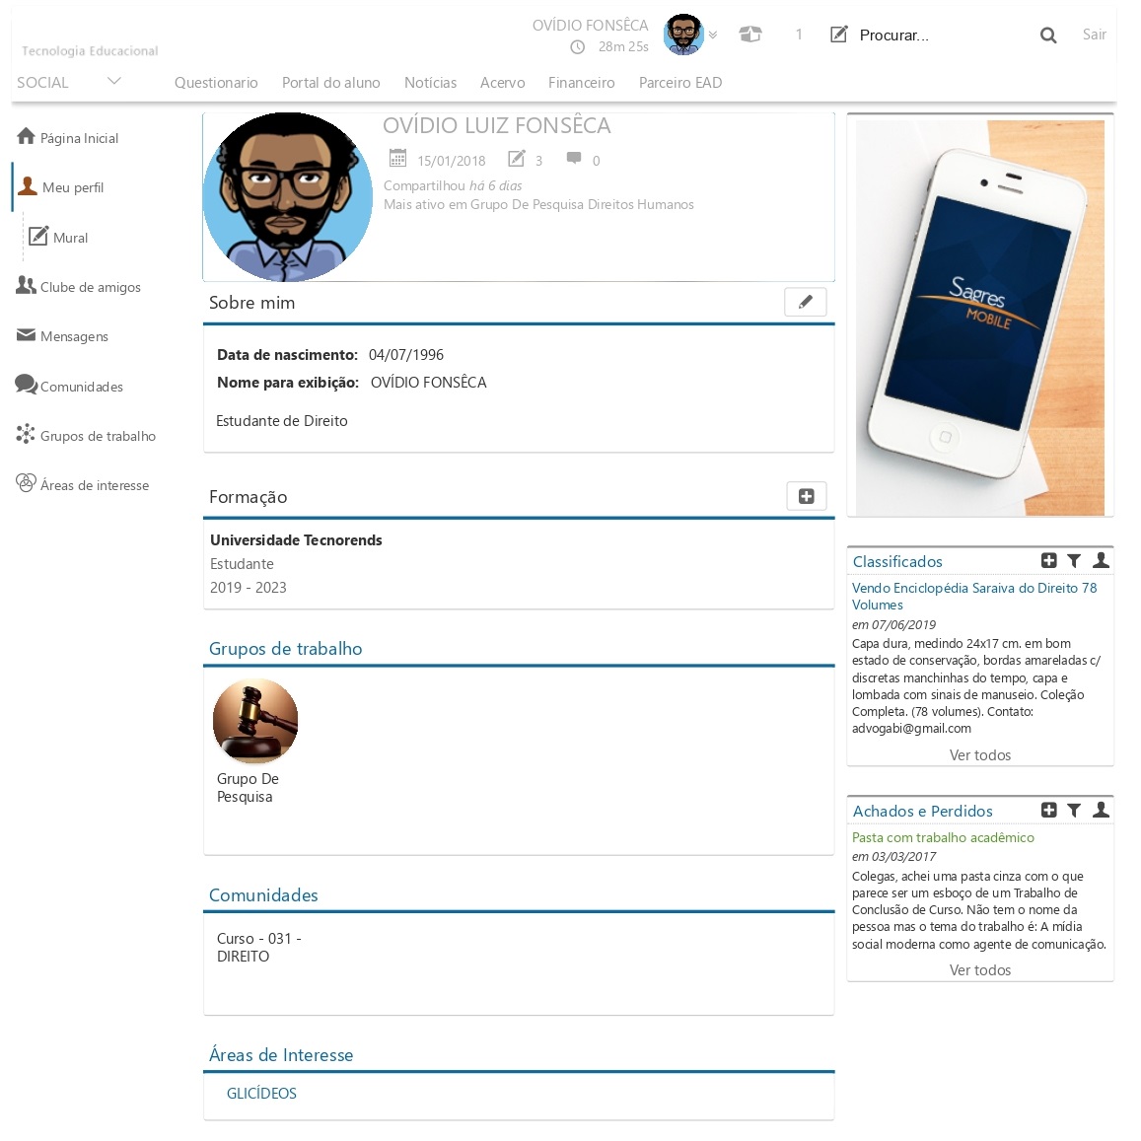The height and width of the screenshot is (1141, 1141).
Task: Filter the Achados e Perdidos list
Action: coord(1074,810)
